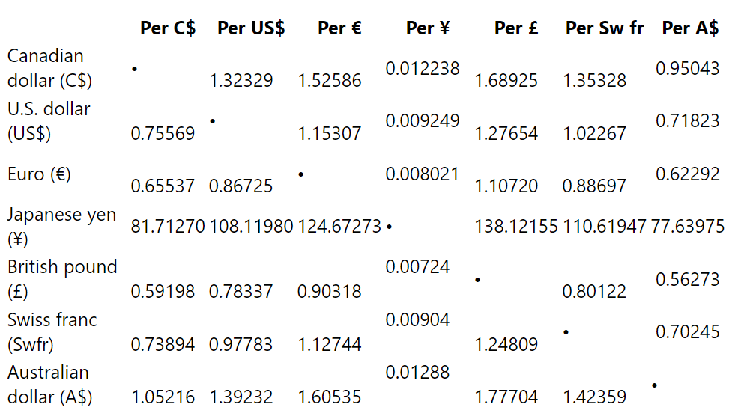Click the British pound (£) row label
Screen dimensions: 729x416
pyautogui.click(x=62, y=279)
